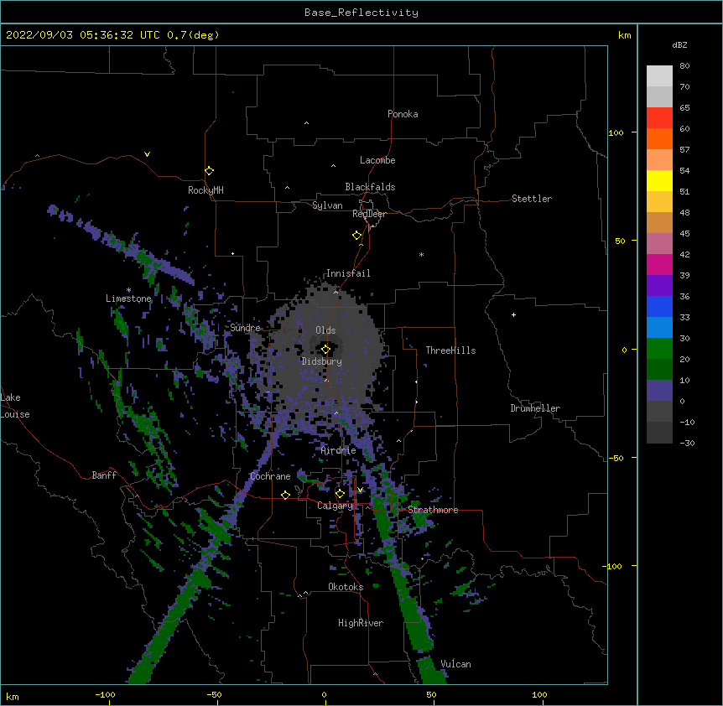
Task: Click the red 65 dBZ legend swatch
Action: [x=659, y=118]
